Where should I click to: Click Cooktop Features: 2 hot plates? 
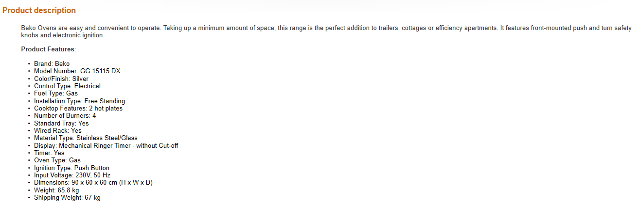click(x=78, y=108)
